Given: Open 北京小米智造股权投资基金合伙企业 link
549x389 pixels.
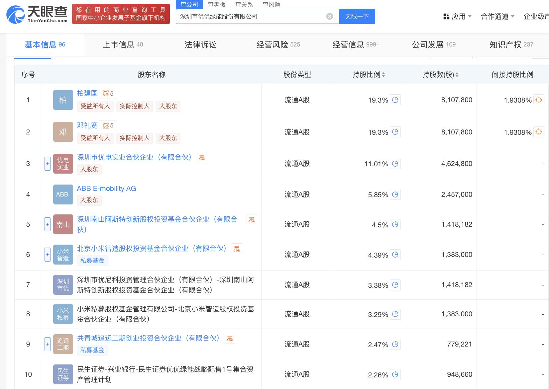Looking at the screenshot, I should point(152,248).
